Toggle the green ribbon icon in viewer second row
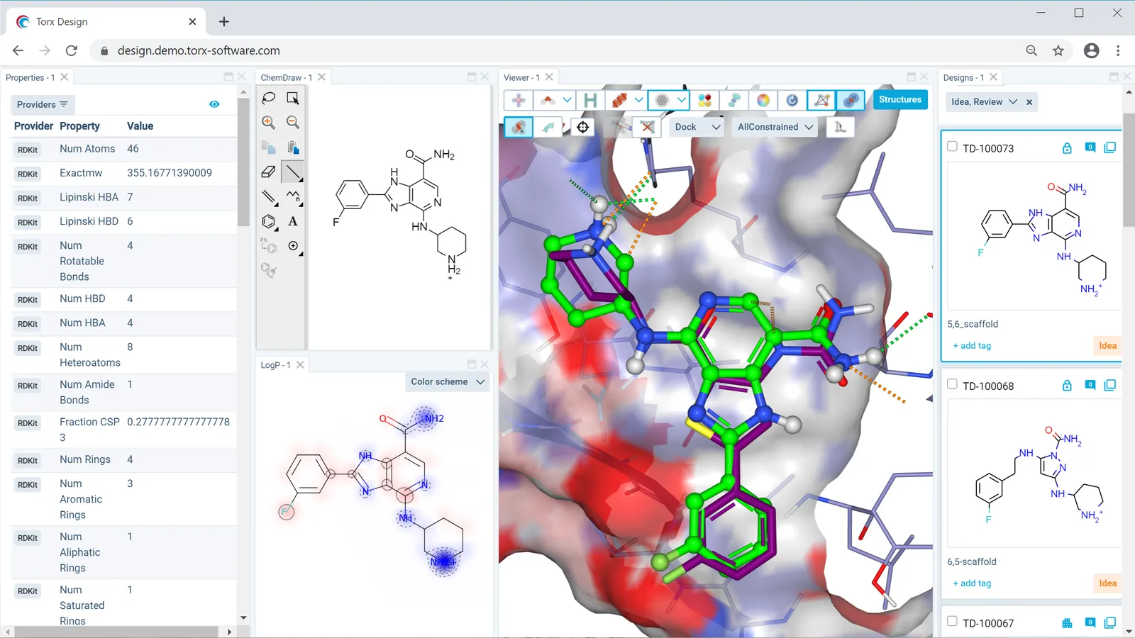The image size is (1135, 638). pos(548,127)
